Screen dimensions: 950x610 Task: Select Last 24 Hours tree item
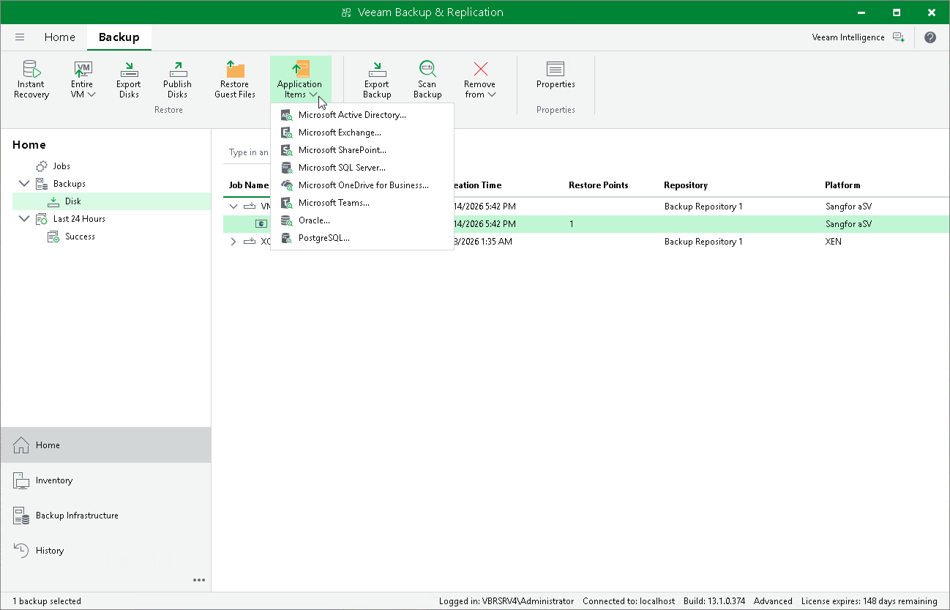point(79,219)
